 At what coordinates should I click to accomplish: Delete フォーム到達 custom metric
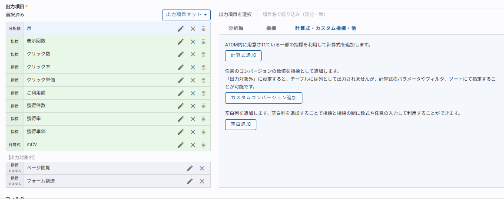(202, 181)
